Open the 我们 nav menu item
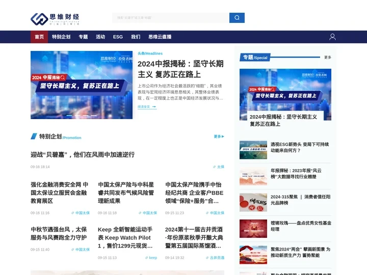Viewport: 367px width, 275px height. pos(136,37)
